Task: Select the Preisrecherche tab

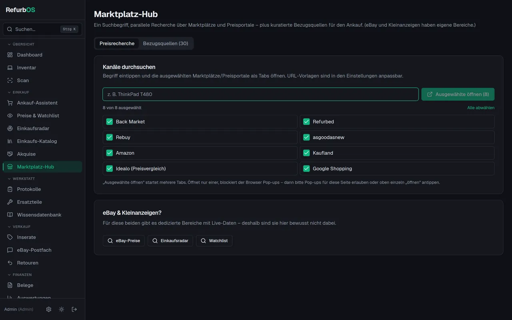Action: pos(117,44)
